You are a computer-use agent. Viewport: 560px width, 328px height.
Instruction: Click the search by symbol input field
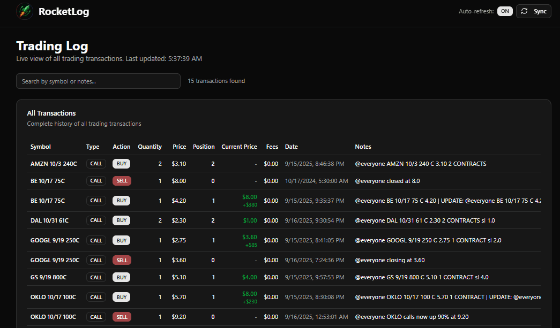coord(98,81)
